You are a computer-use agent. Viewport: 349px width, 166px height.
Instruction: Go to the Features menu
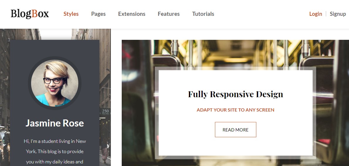click(x=169, y=14)
